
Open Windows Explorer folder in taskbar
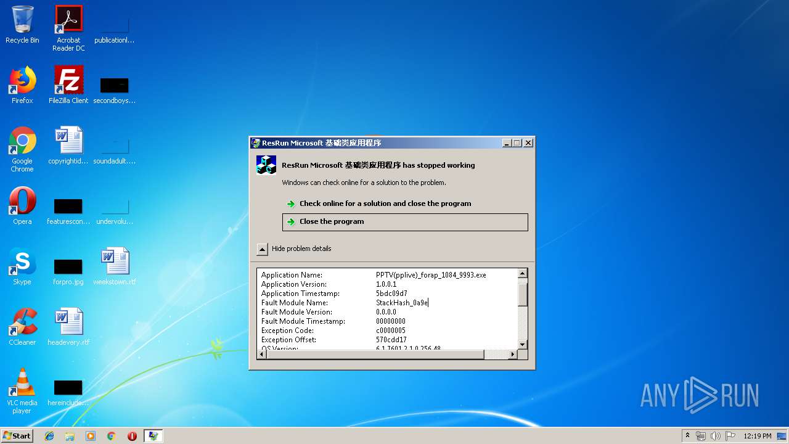pyautogui.click(x=70, y=436)
